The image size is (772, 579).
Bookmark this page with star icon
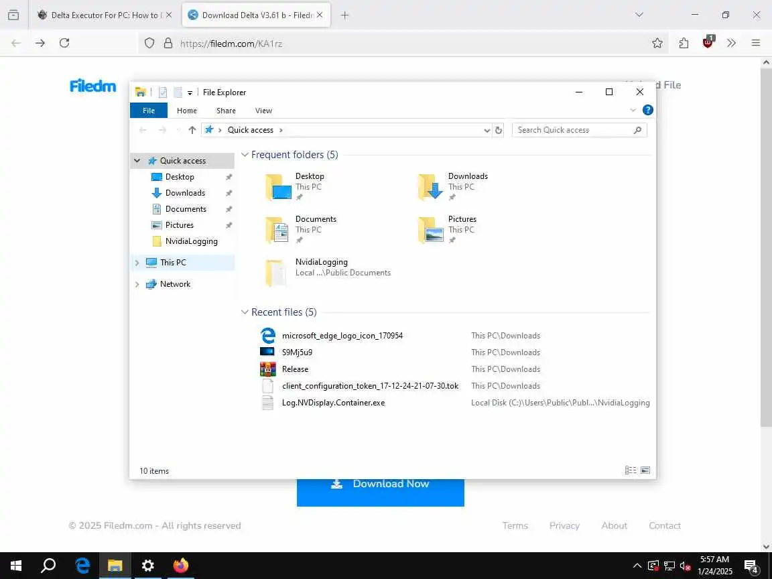[657, 44]
